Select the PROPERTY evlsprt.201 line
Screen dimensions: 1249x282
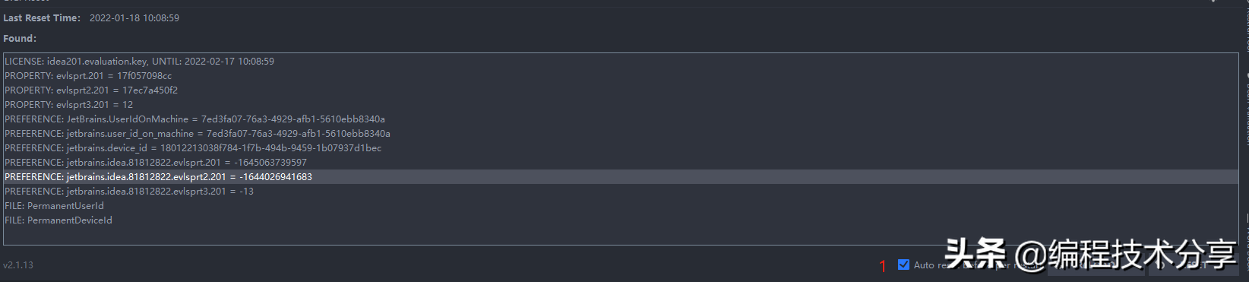pos(88,75)
